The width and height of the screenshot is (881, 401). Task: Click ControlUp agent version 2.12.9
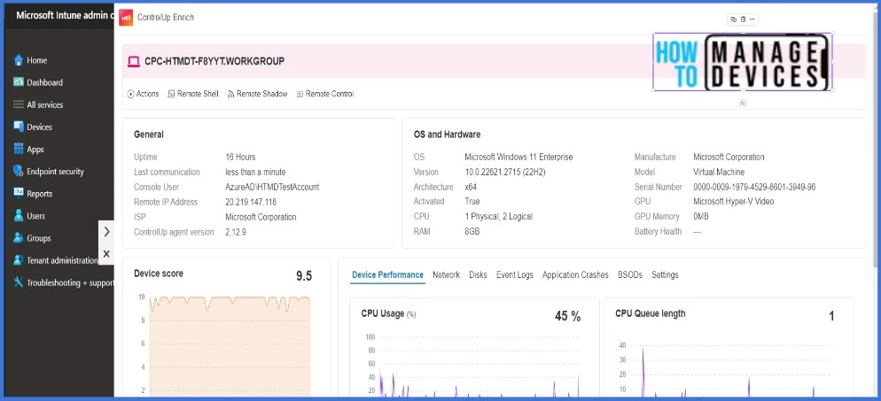(236, 232)
